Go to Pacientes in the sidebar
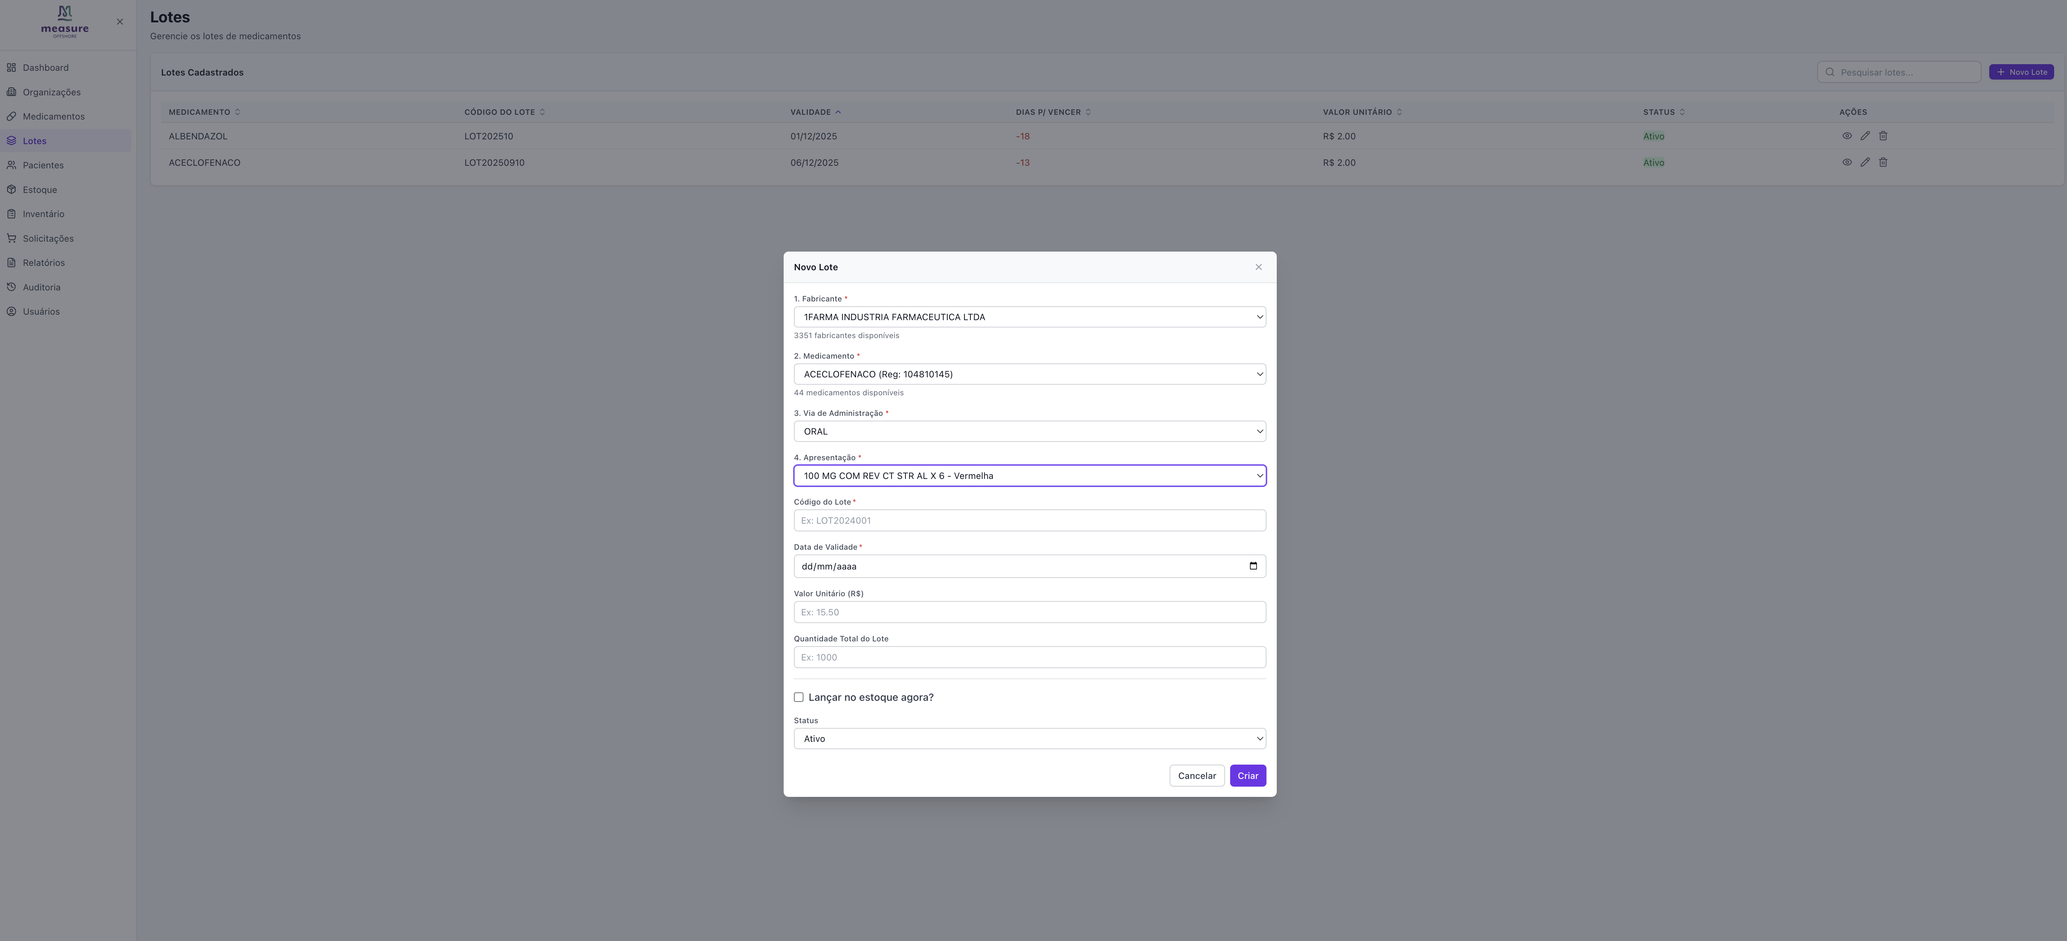Screen dimensions: 2067x941 coord(43,165)
